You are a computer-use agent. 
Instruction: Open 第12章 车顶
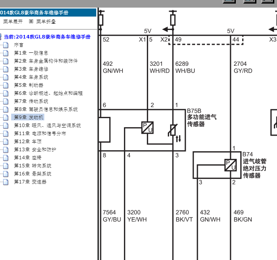click(28, 141)
